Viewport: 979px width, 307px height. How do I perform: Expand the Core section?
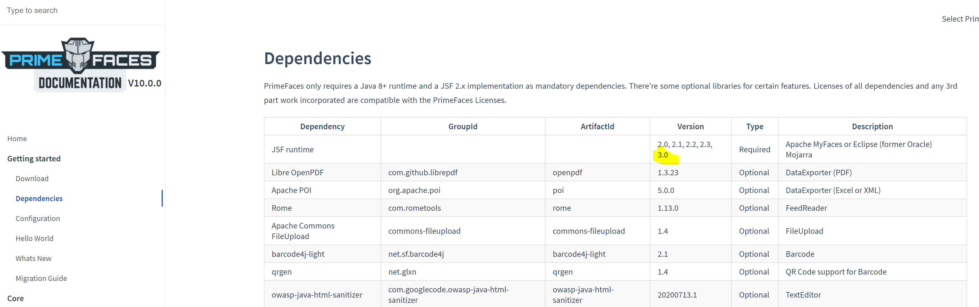15,298
